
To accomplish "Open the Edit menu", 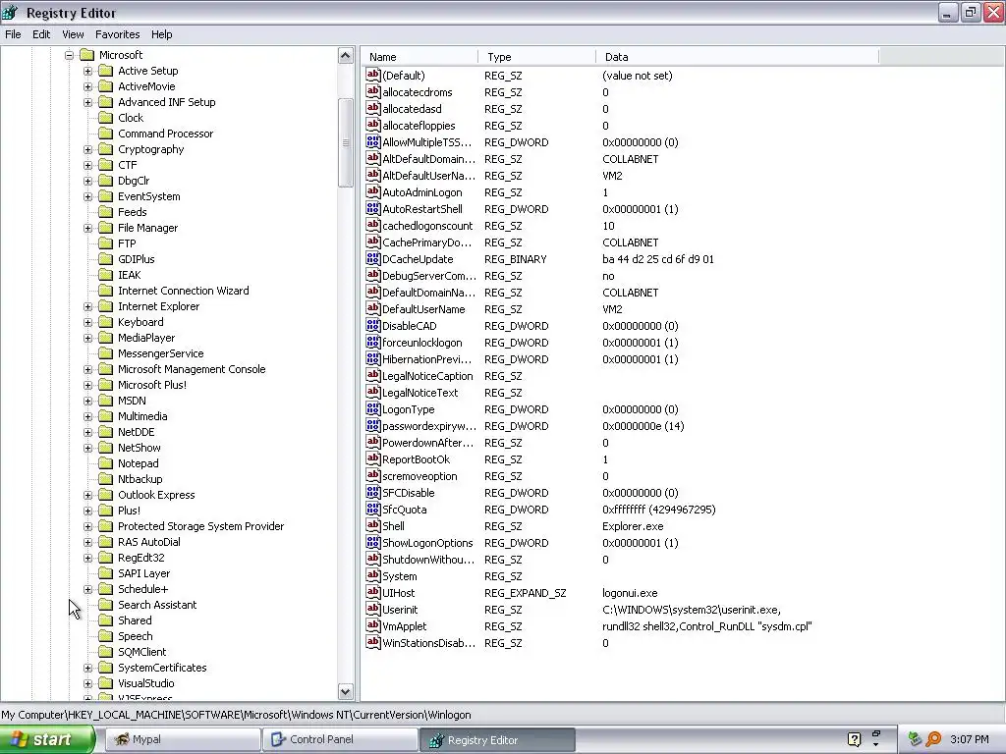I will (x=41, y=34).
